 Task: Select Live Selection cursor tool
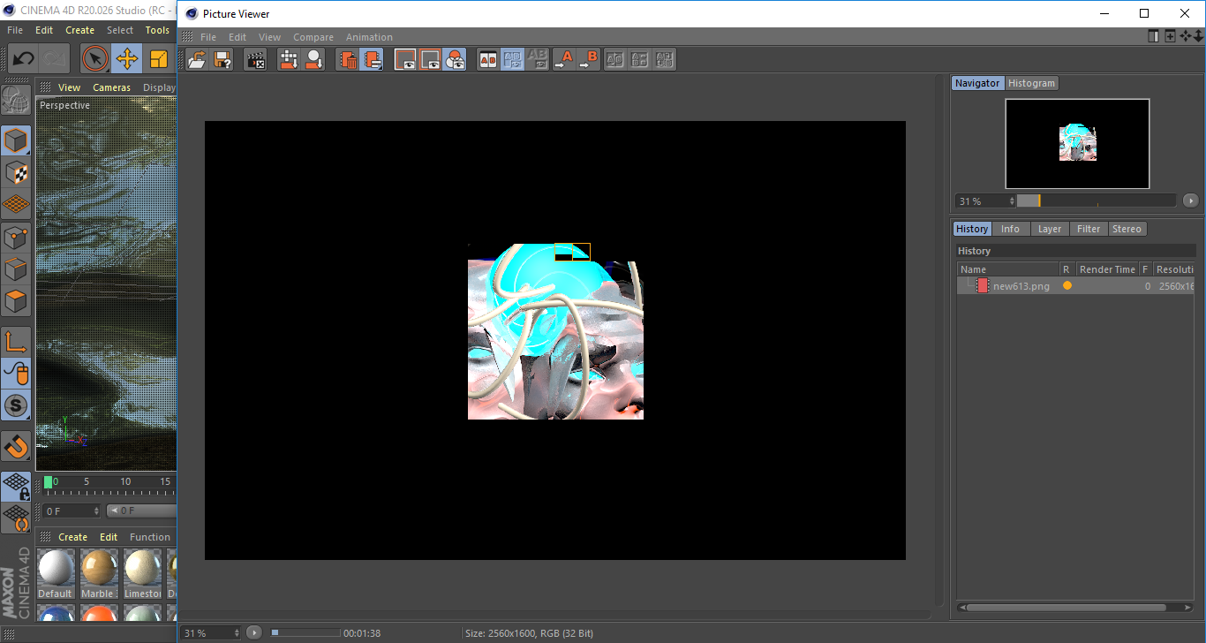94,59
